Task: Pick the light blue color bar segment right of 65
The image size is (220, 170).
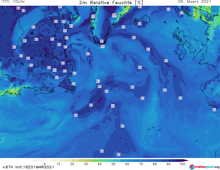Action: pos(131,160)
